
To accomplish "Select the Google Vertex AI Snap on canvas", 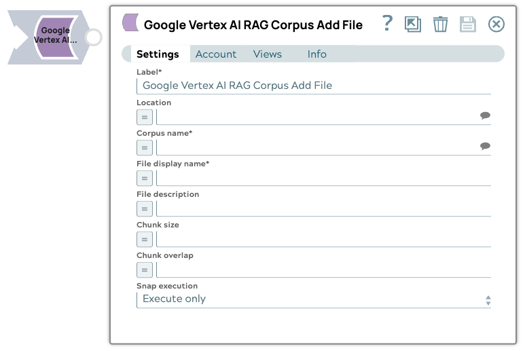I will click(x=54, y=37).
